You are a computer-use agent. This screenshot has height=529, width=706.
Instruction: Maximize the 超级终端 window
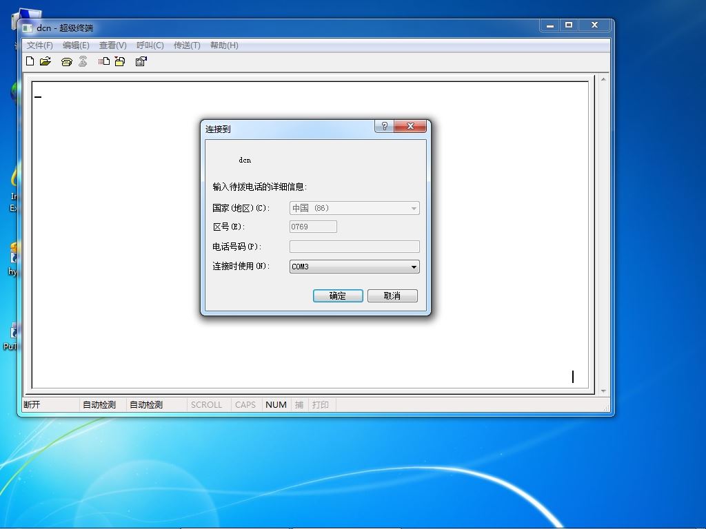569,25
